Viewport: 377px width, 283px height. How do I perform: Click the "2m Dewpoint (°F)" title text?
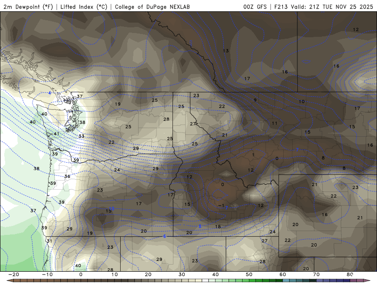[28, 7]
